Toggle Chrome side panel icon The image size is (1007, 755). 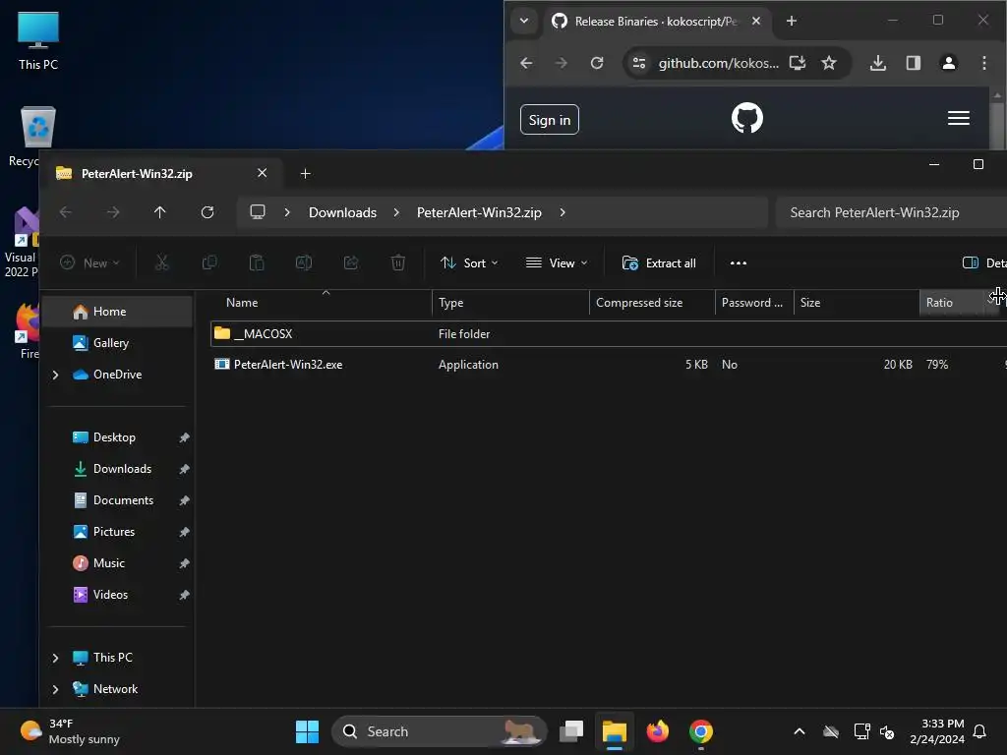(x=914, y=63)
